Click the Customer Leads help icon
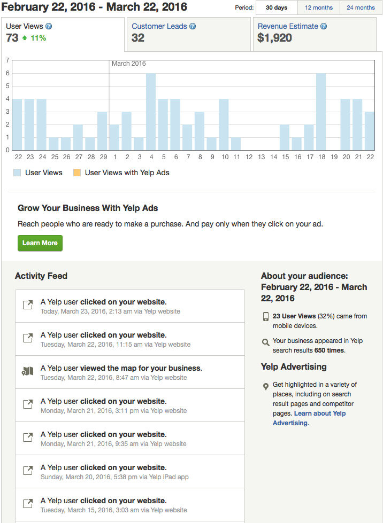 (x=193, y=26)
